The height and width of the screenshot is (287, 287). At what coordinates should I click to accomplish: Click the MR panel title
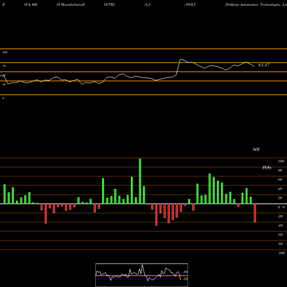[256, 149]
